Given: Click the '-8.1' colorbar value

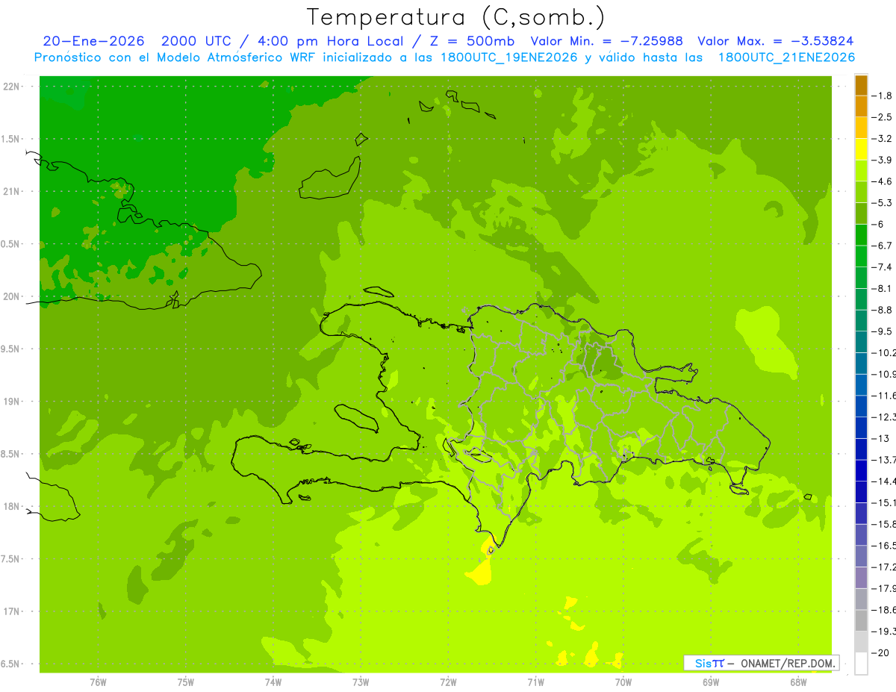Looking at the screenshot, I should (882, 288).
